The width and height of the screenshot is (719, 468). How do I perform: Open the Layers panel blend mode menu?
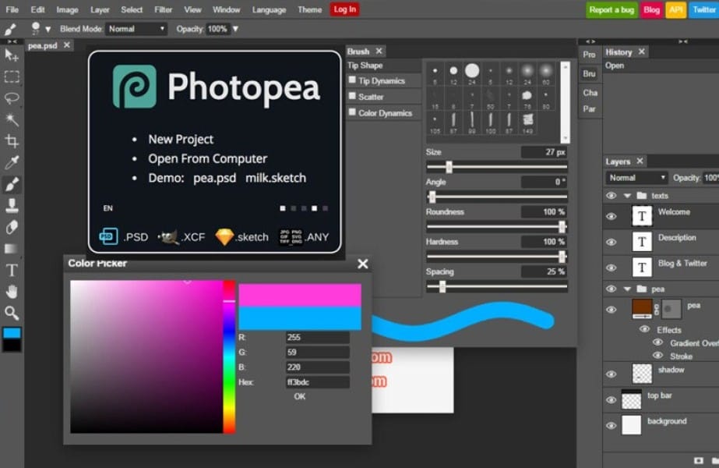(636, 178)
